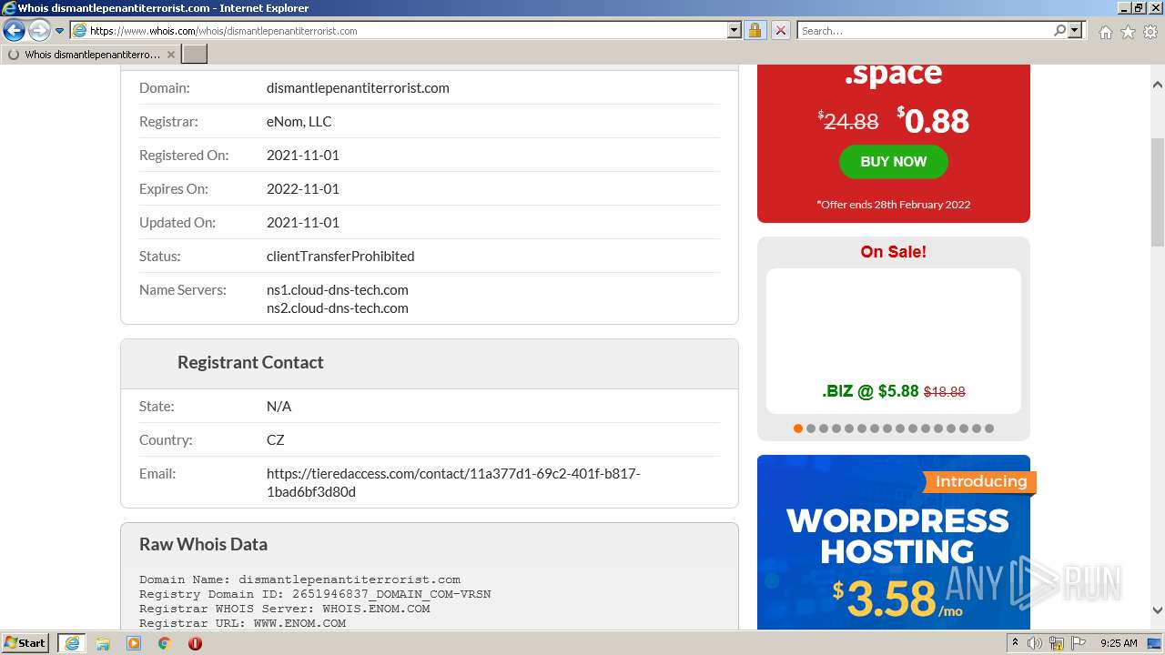The image size is (1165, 655).
Task: Click the browser Forward arrow button
Action: click(39, 30)
